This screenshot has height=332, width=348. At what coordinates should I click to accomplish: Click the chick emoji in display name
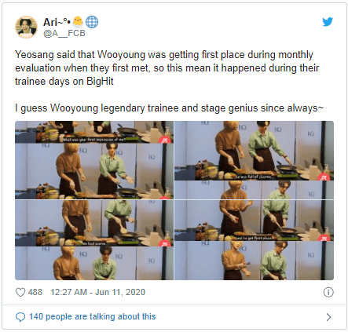point(78,22)
